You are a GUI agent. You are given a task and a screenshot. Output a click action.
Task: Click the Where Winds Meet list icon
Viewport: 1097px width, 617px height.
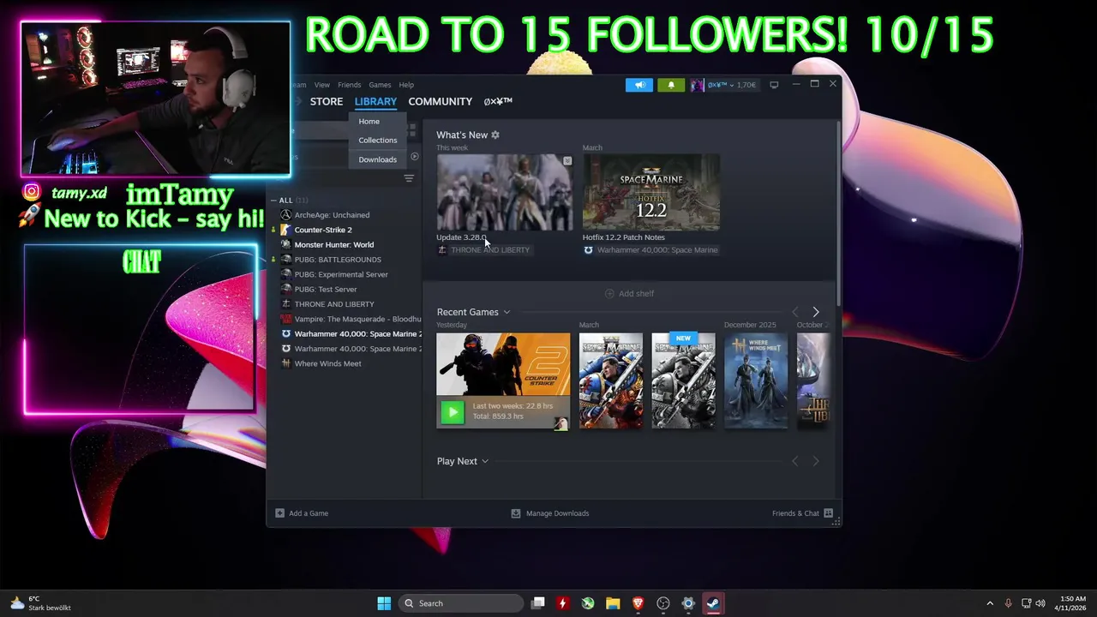(x=285, y=363)
